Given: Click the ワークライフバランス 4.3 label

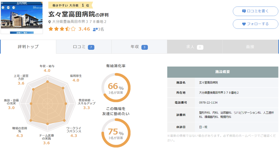Looking at the screenshot, I should 74,132.
